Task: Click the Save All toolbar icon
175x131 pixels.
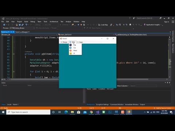Action: point(23,25)
